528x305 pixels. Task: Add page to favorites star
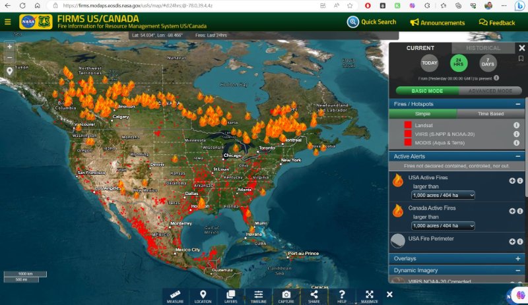(350, 6)
